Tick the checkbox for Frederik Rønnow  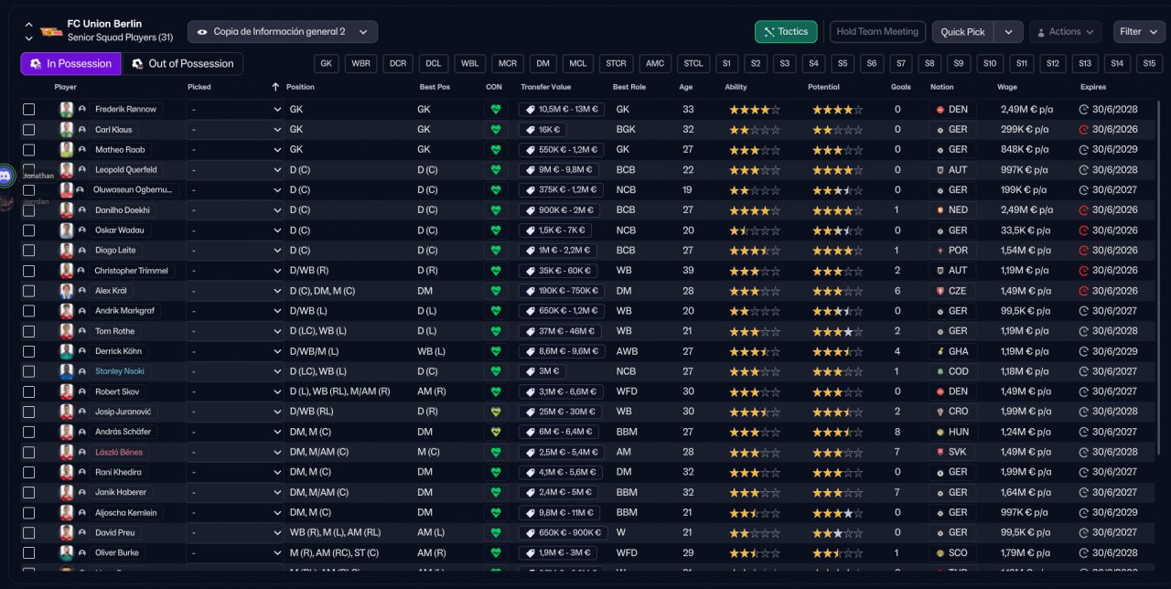tap(29, 110)
